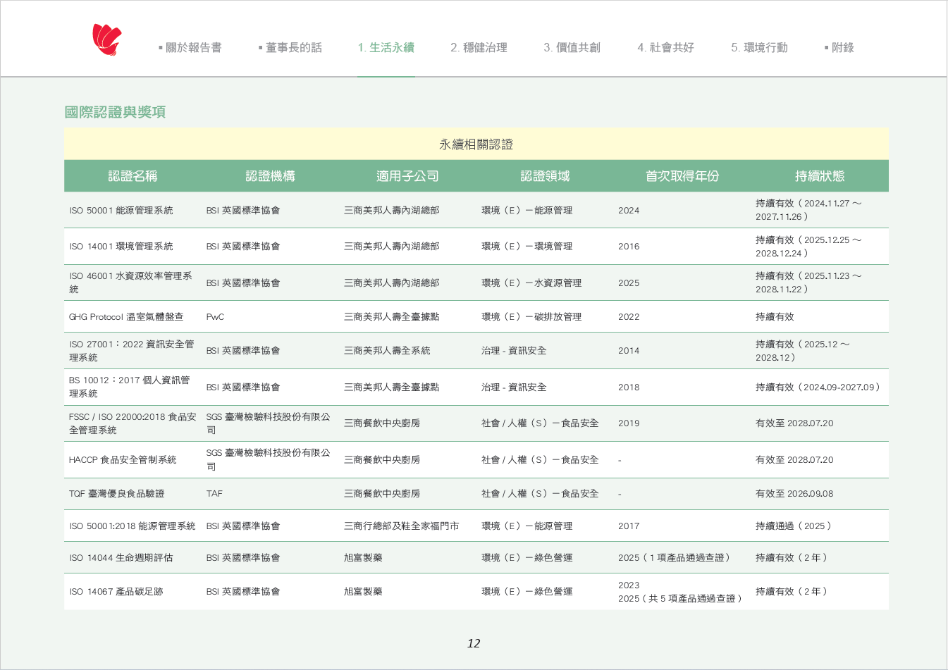Select the BS 10012：2017 個人資訊管理系統 cell
The height and width of the screenshot is (670, 948).
tap(130, 387)
